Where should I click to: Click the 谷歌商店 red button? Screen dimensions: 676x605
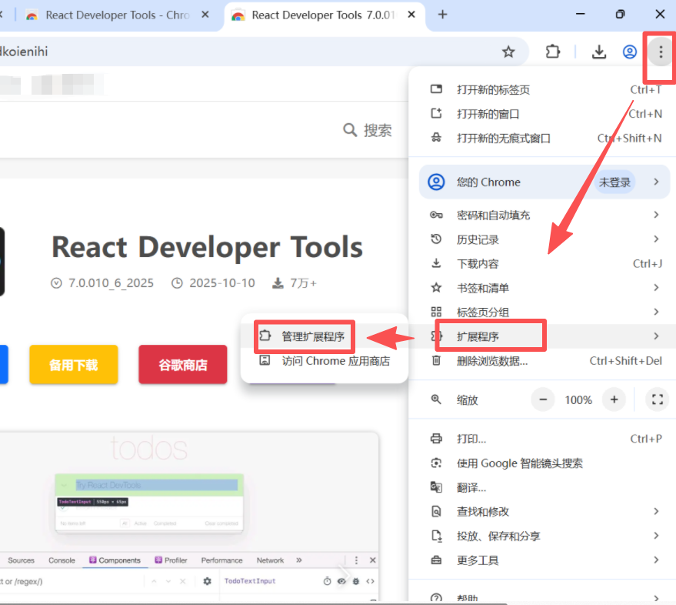point(183,365)
